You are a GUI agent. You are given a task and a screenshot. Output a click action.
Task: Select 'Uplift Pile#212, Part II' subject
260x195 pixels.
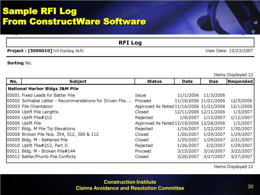click(x=45, y=145)
